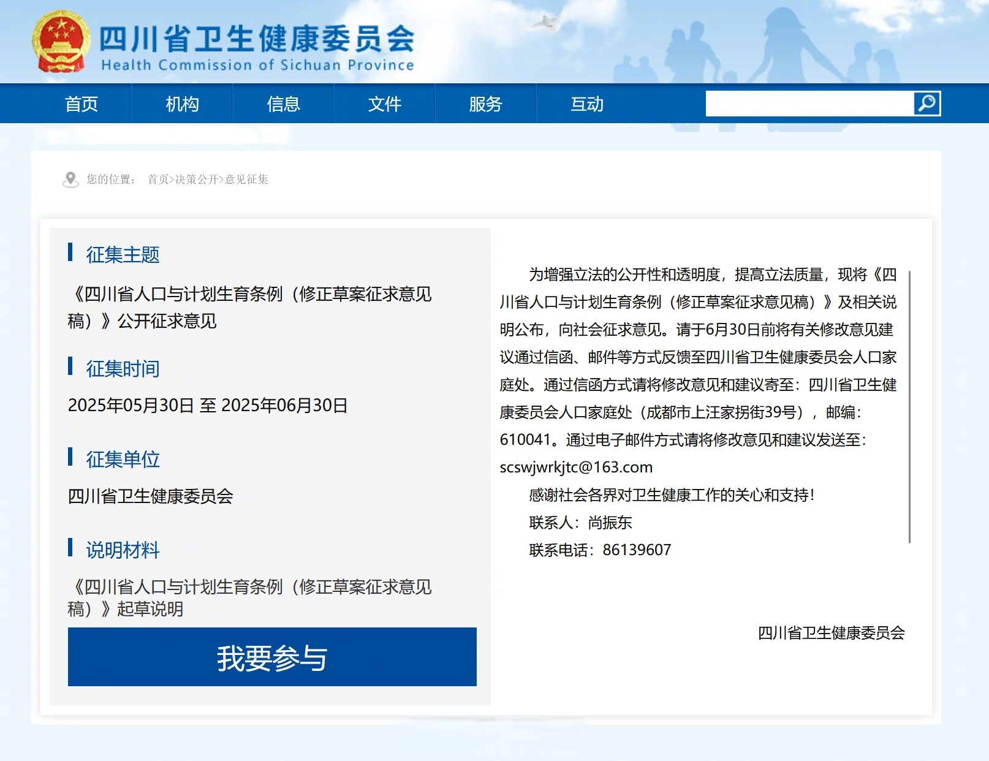This screenshot has height=761, width=989.
Task: Click the email scswjwrkjtc@163.com
Action: 576,467
